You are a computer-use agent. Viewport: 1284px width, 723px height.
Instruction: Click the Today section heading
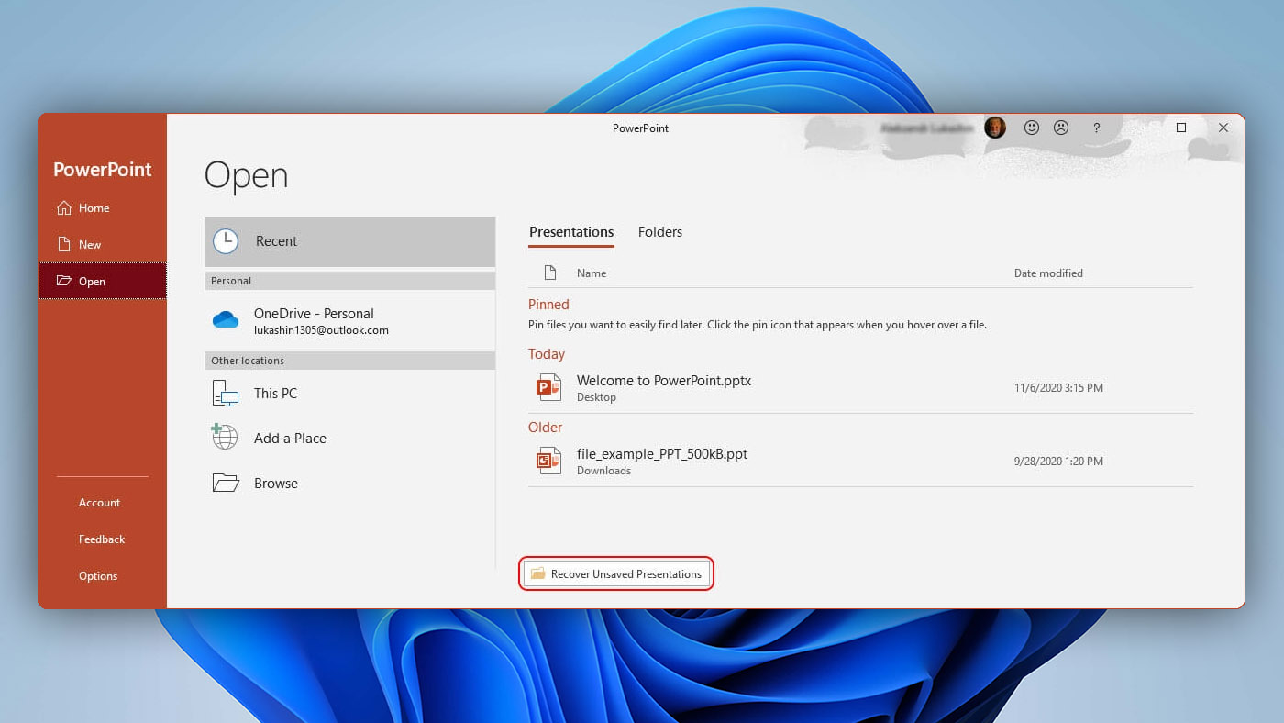point(547,354)
